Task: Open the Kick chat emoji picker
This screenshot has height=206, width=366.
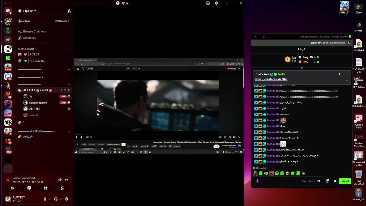Action: pyautogui.click(x=319, y=181)
